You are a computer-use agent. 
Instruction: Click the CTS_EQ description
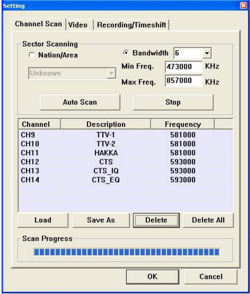(106, 180)
